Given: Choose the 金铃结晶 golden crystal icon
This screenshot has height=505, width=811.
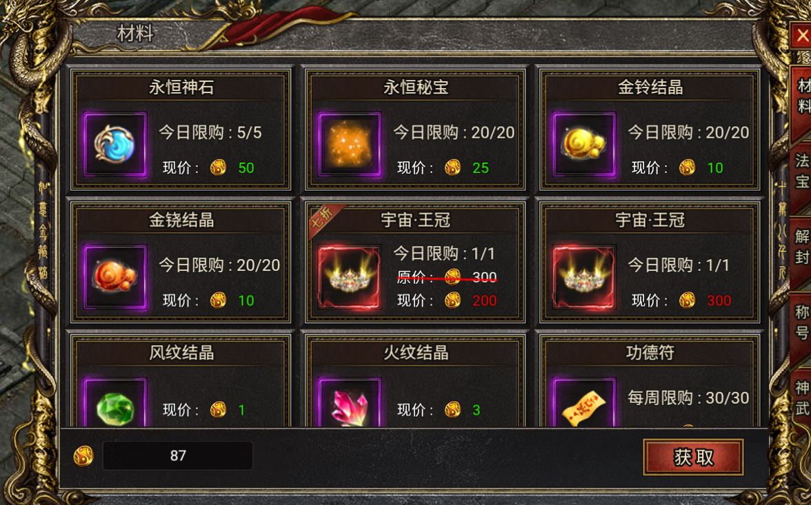Looking at the screenshot, I should coord(584,145).
